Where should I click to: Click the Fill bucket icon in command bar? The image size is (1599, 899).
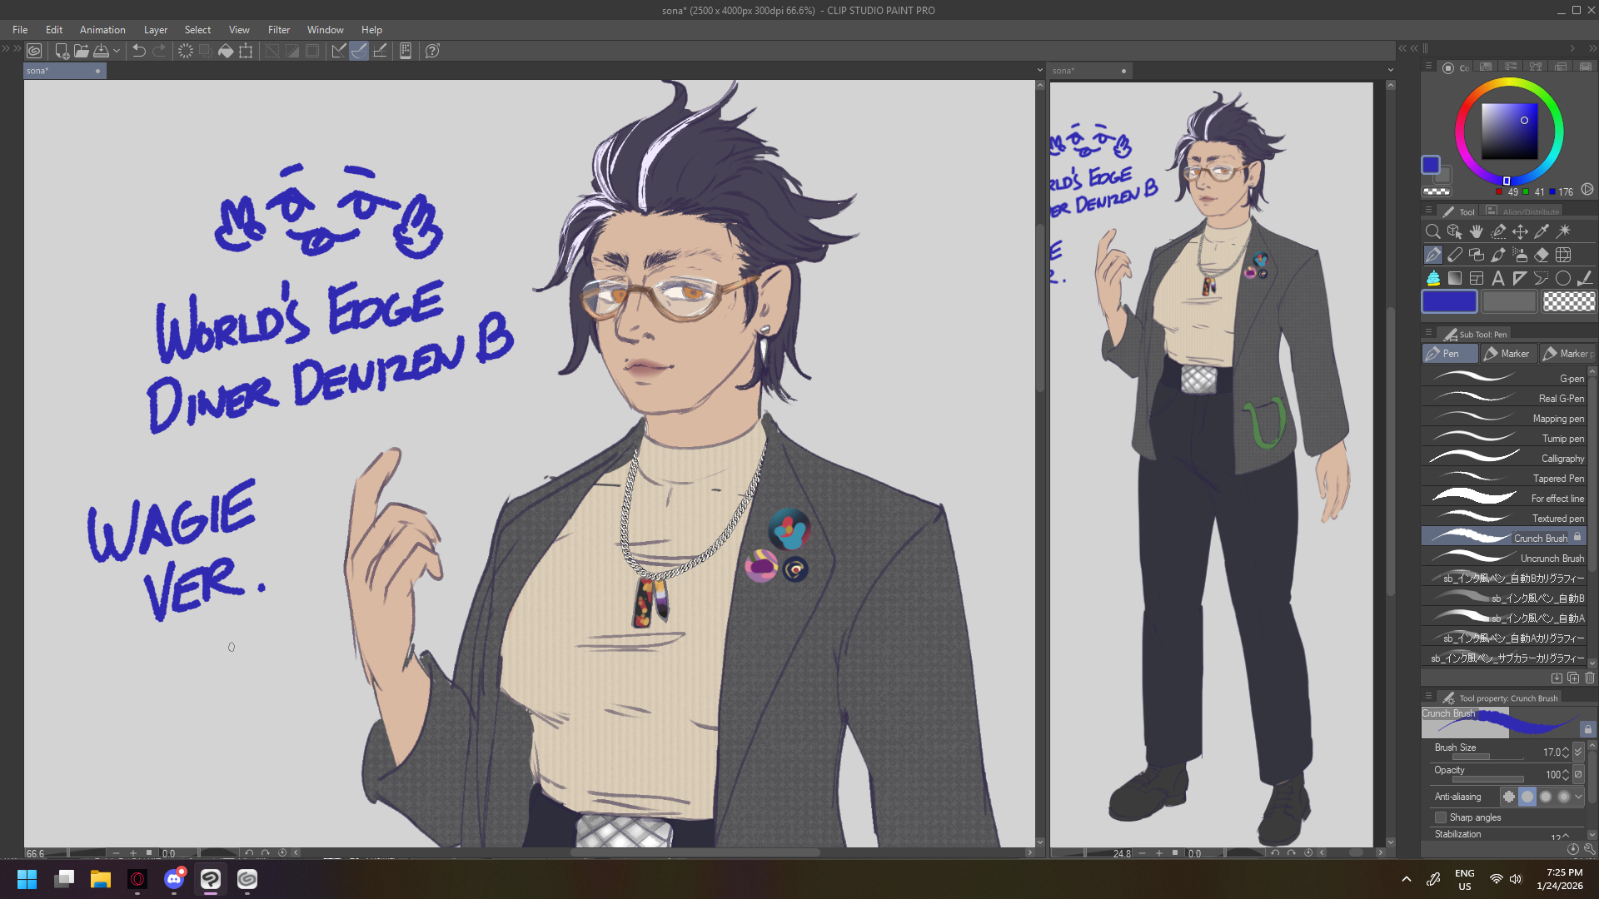tap(226, 51)
